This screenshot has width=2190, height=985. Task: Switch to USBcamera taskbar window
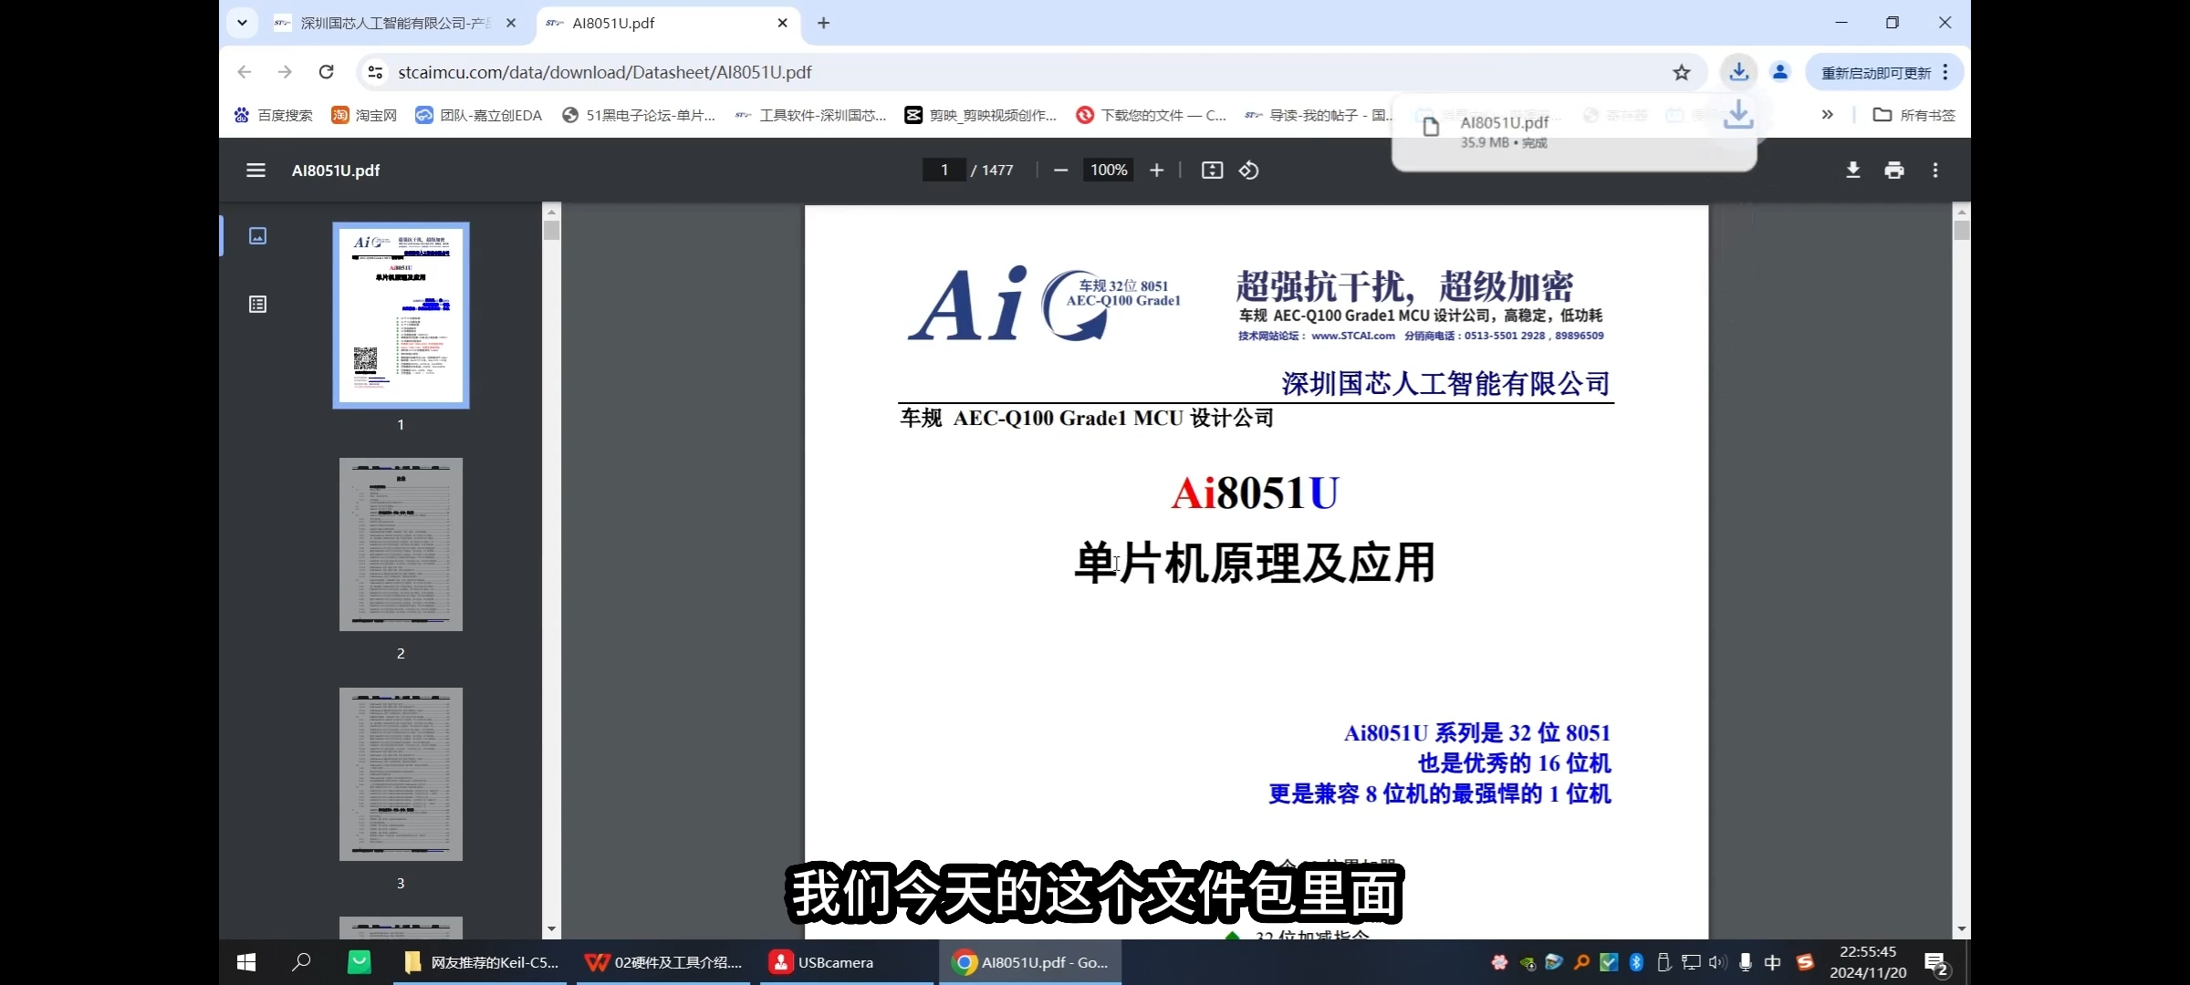(847, 962)
